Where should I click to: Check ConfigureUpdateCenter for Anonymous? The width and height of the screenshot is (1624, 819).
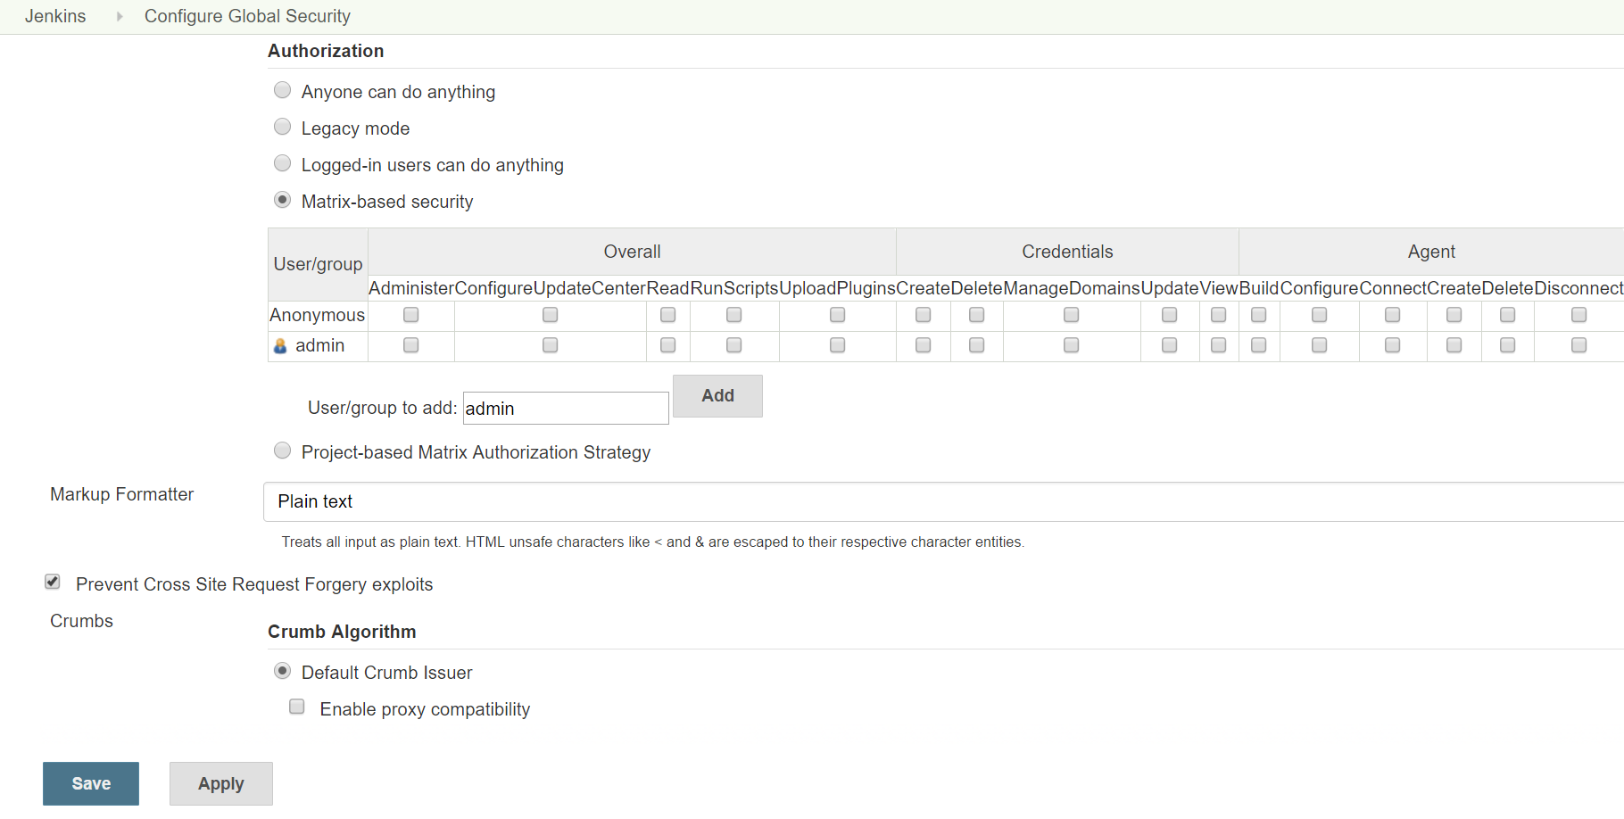click(551, 315)
